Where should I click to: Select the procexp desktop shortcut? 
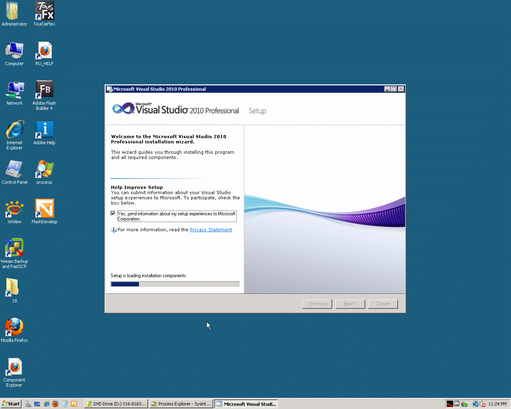(44, 172)
